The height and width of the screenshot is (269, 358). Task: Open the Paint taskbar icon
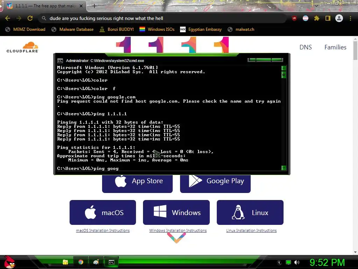tap(96, 262)
